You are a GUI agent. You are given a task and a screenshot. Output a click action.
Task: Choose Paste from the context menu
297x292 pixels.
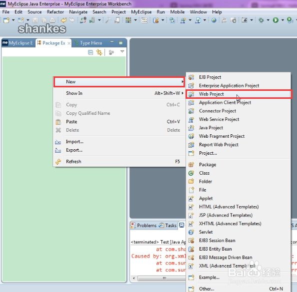pyautogui.click(x=119, y=122)
